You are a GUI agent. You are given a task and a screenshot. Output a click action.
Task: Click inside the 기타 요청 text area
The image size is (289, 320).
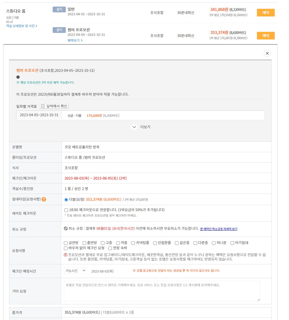click(x=162, y=291)
